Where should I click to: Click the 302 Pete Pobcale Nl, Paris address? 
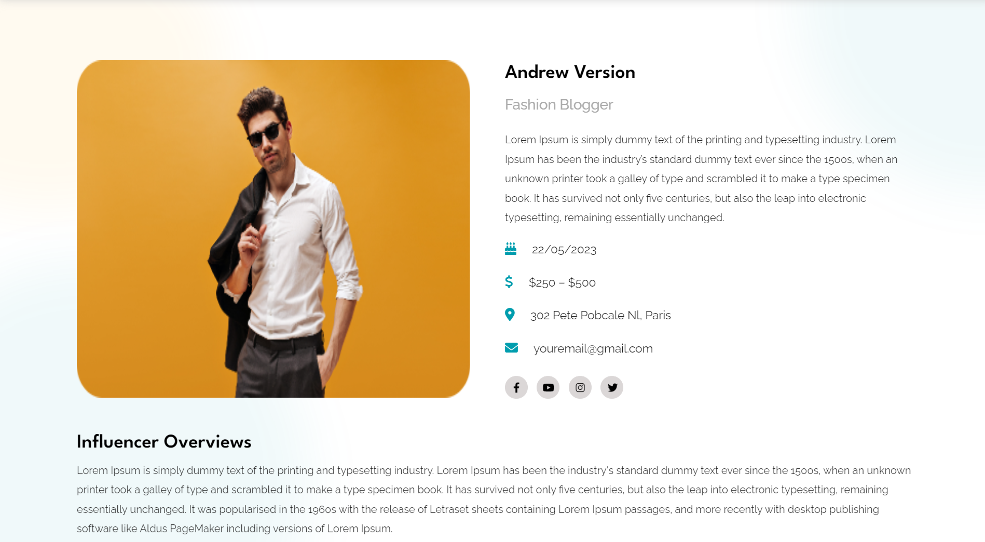click(600, 315)
